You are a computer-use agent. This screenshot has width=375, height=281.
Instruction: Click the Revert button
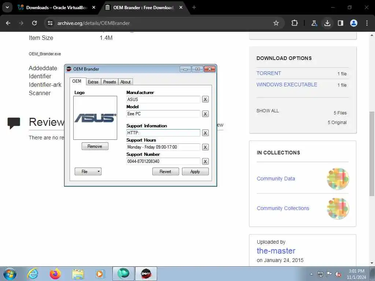[166, 172]
